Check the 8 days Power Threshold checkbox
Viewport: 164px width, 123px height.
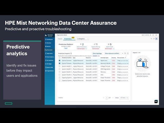pyautogui.click(x=59, y=80)
